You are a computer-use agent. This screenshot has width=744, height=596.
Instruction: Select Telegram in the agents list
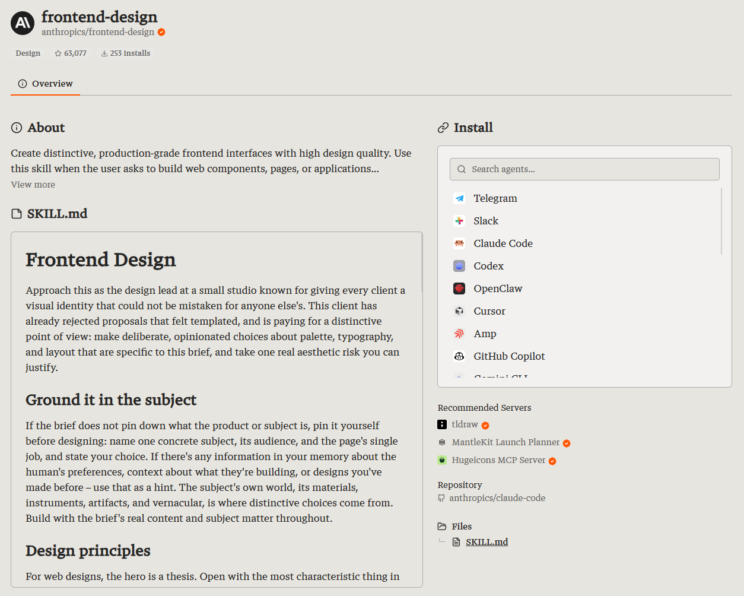point(584,198)
